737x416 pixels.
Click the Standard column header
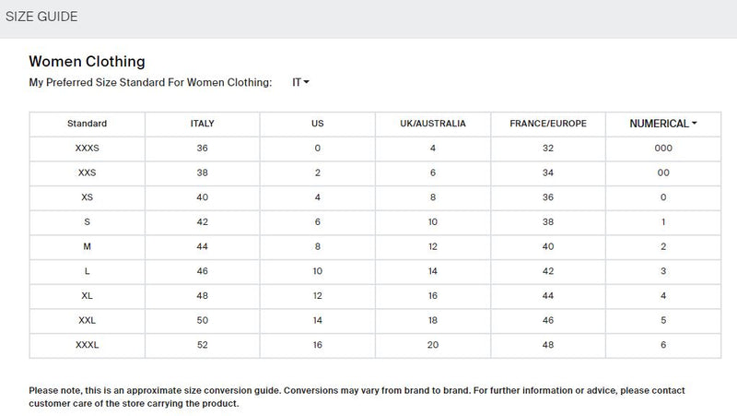click(88, 124)
